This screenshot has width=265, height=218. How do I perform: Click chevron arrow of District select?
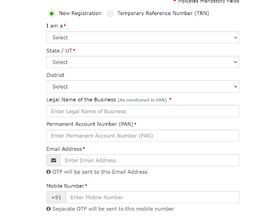(235, 86)
